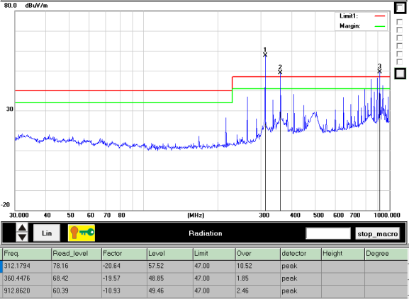The height and width of the screenshot is (299, 409).
Task: Tick the fourth small checkbox in the column
Action: tap(399, 46)
